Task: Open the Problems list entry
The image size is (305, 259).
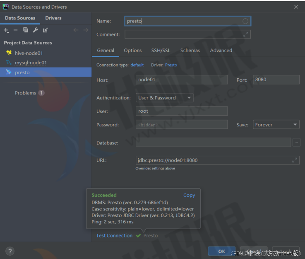Action: tap(29, 93)
